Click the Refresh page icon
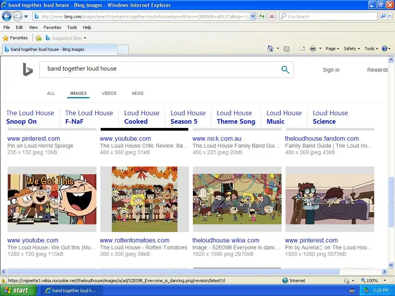Image resolution: width=395 pixels, height=296 pixels. point(262,16)
